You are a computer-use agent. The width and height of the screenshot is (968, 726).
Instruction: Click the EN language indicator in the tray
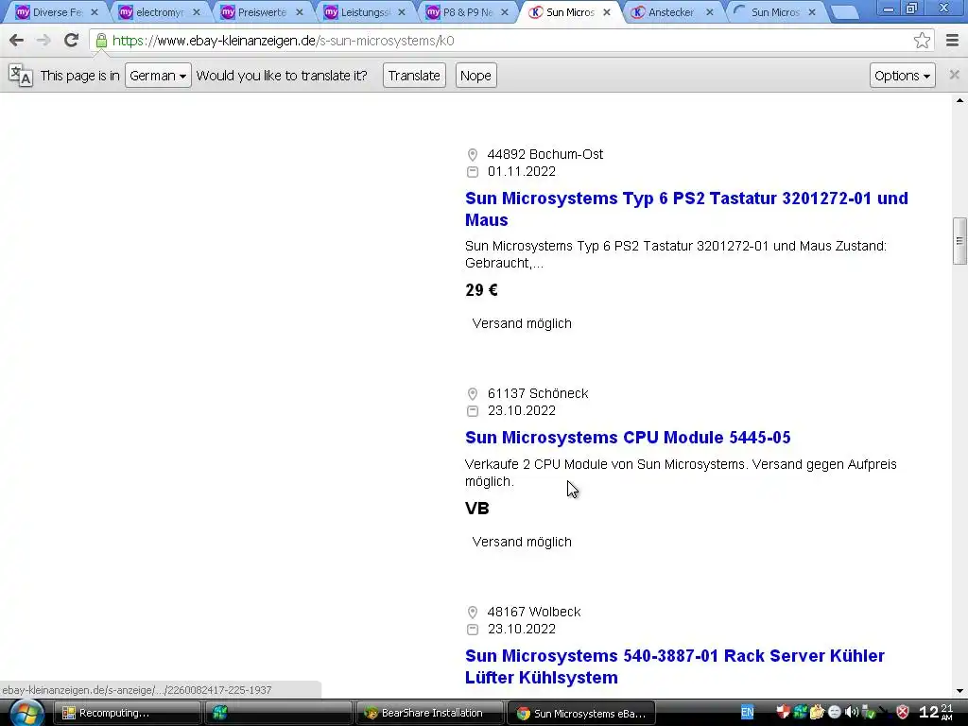(x=747, y=713)
